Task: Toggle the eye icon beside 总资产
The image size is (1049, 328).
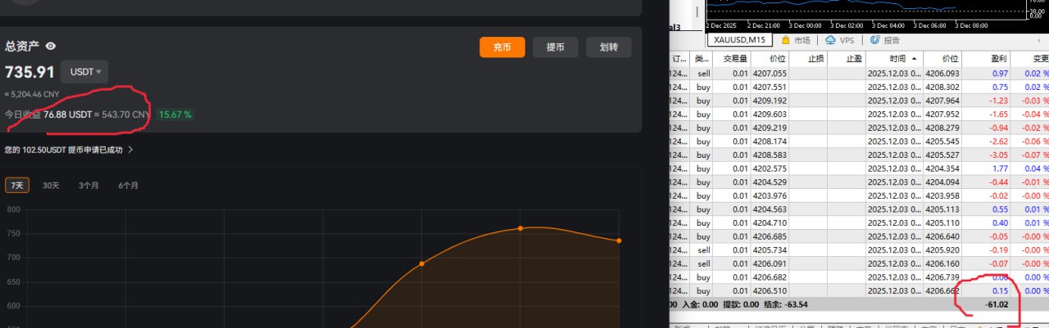Action: (x=50, y=47)
